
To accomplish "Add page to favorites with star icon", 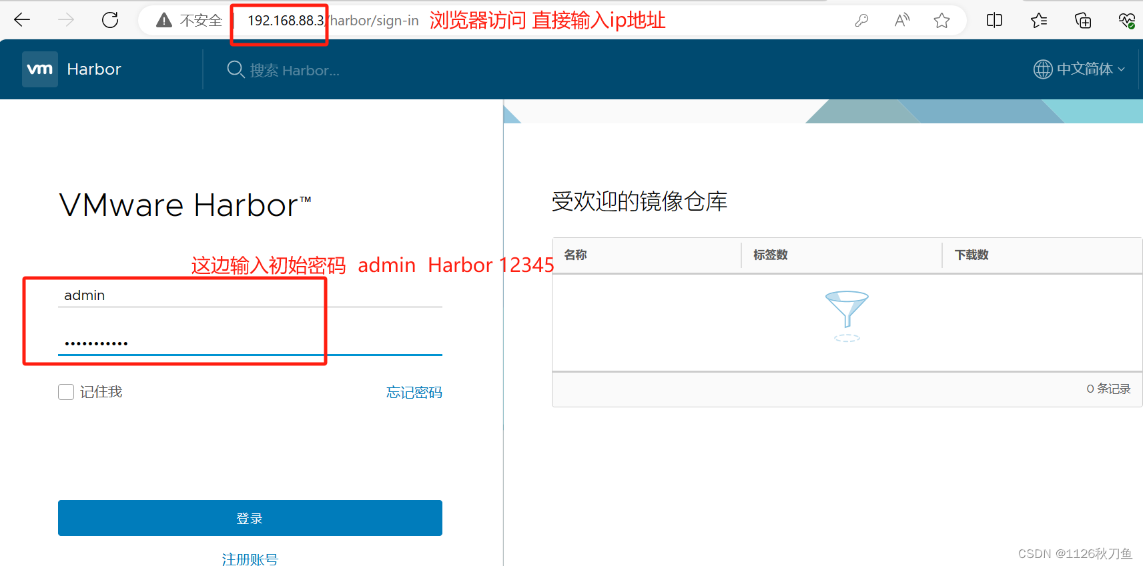I will (x=941, y=21).
